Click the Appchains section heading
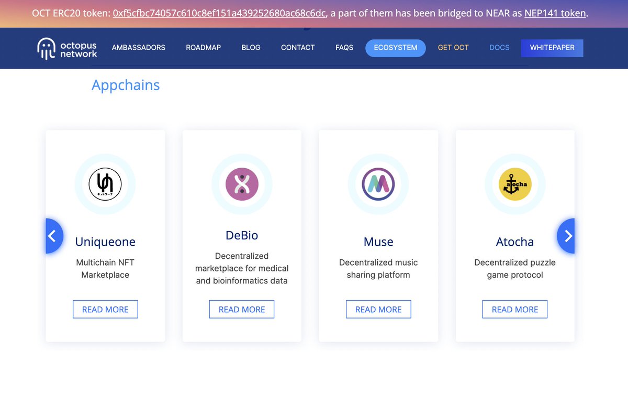 (126, 85)
